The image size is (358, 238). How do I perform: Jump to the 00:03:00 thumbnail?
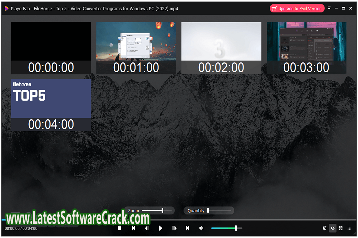tap(306, 48)
